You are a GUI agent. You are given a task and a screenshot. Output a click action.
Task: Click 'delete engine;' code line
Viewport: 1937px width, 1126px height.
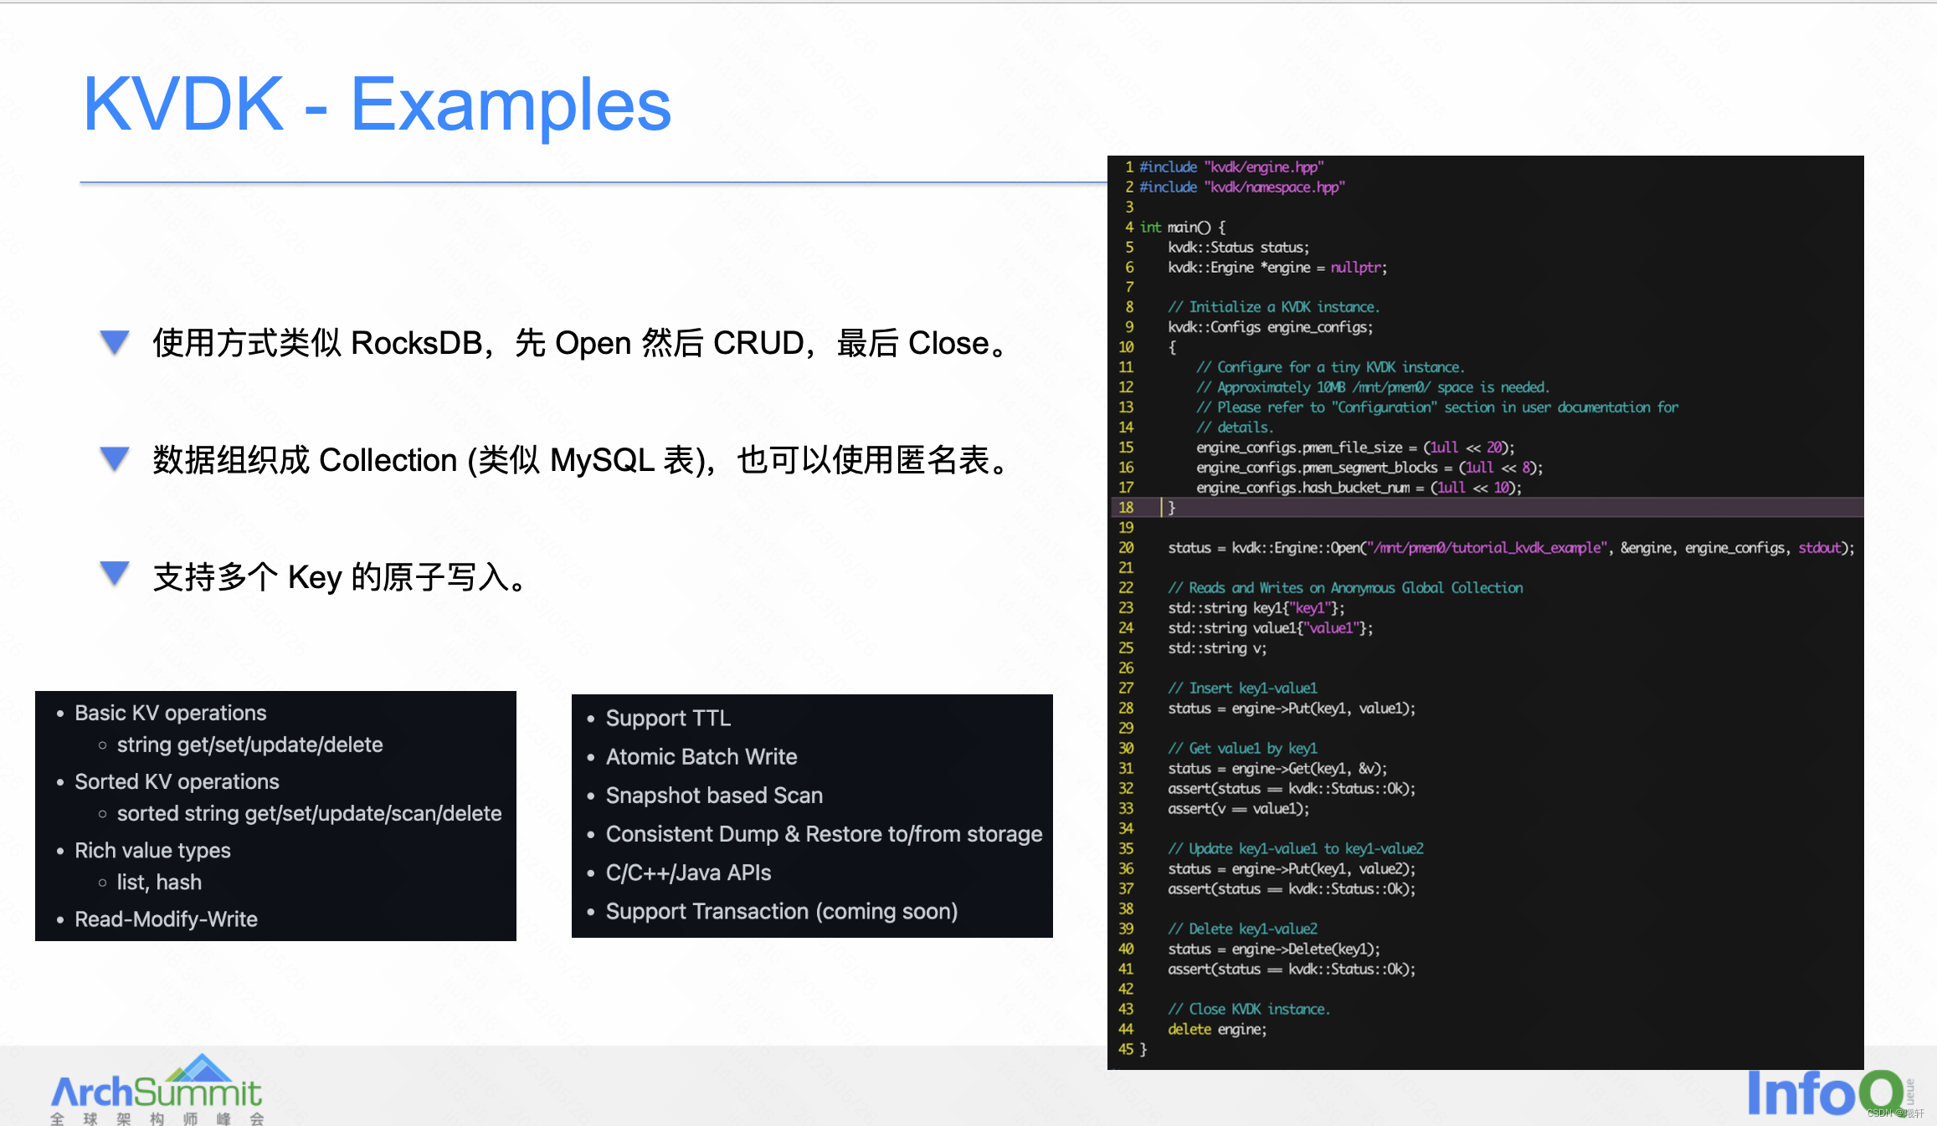(1217, 1030)
